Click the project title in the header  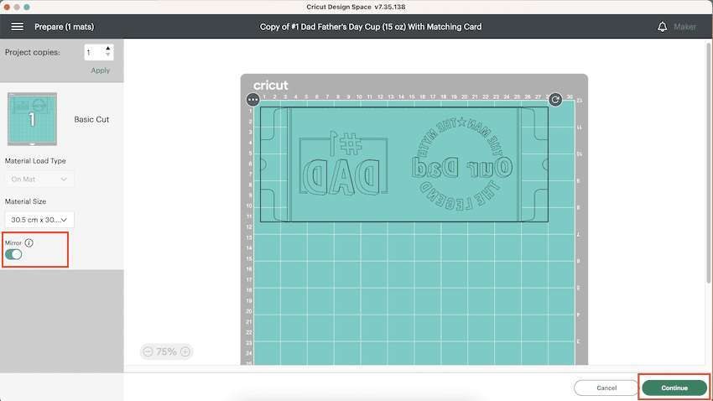371,27
